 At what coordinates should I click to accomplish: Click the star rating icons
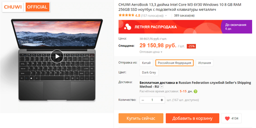pos(126,15)
